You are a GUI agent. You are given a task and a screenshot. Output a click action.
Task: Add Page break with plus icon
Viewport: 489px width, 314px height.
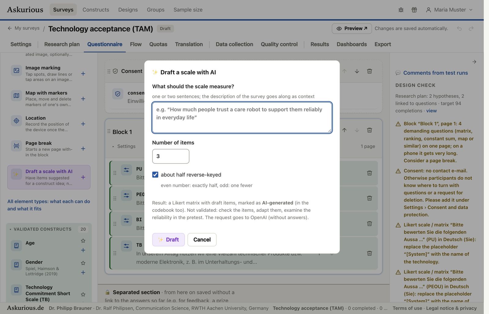[x=83, y=149]
